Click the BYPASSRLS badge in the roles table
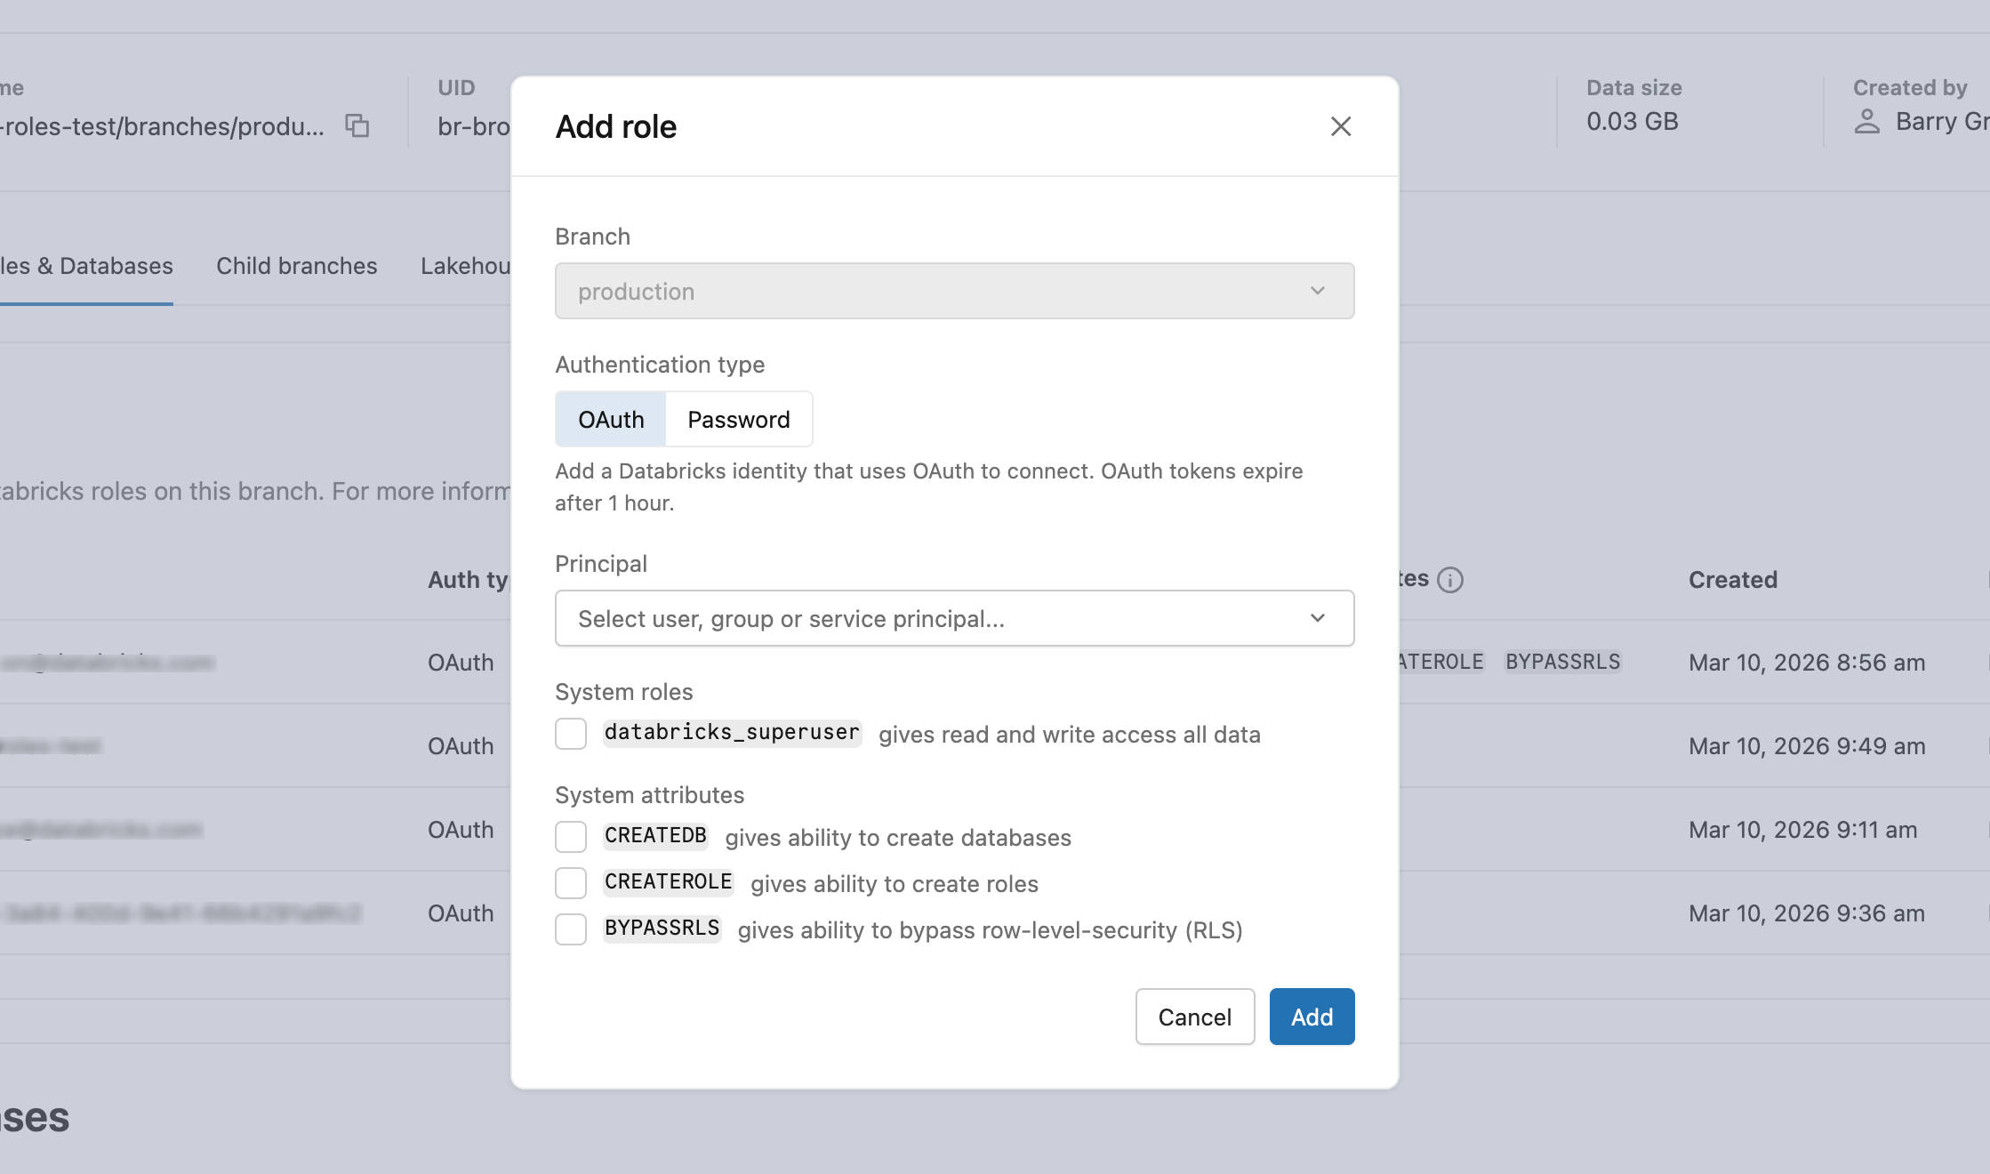 (x=1562, y=661)
